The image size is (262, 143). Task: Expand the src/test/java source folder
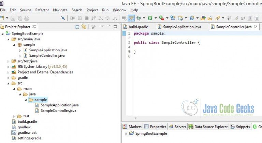(x=8, y=62)
